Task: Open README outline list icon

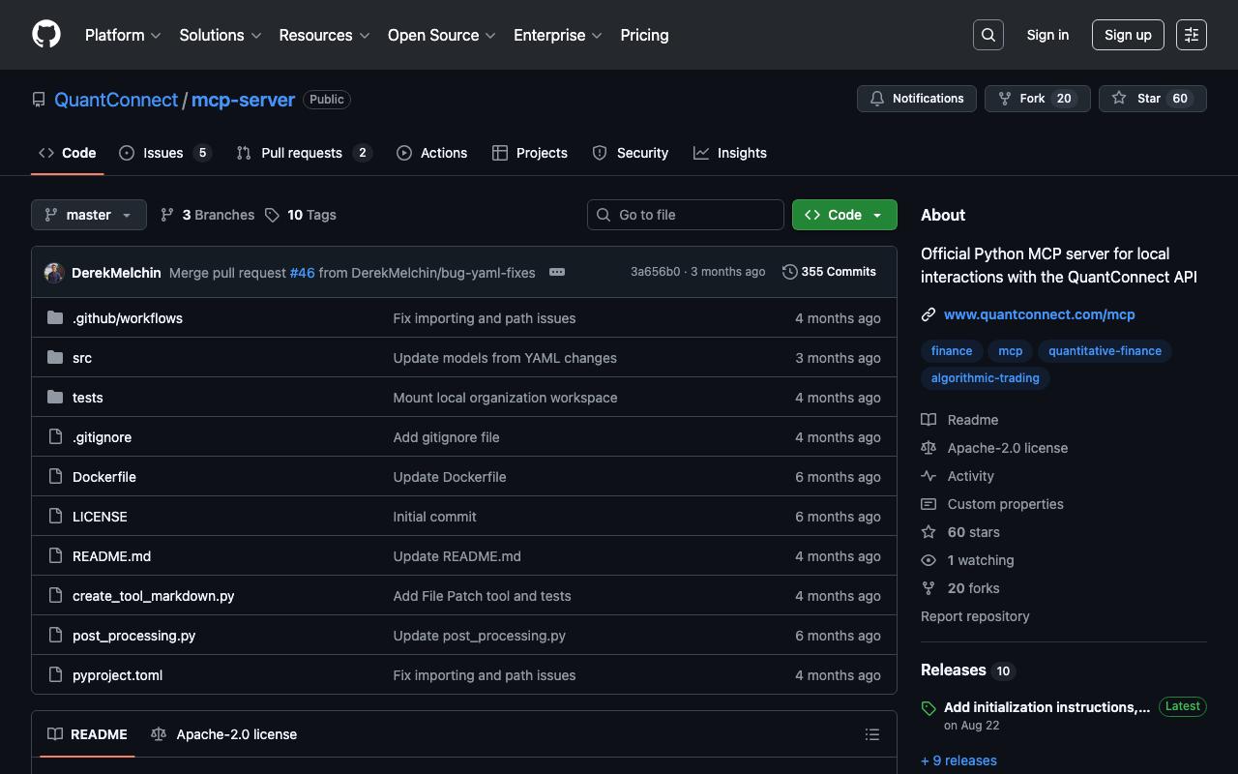Action: [x=871, y=734]
